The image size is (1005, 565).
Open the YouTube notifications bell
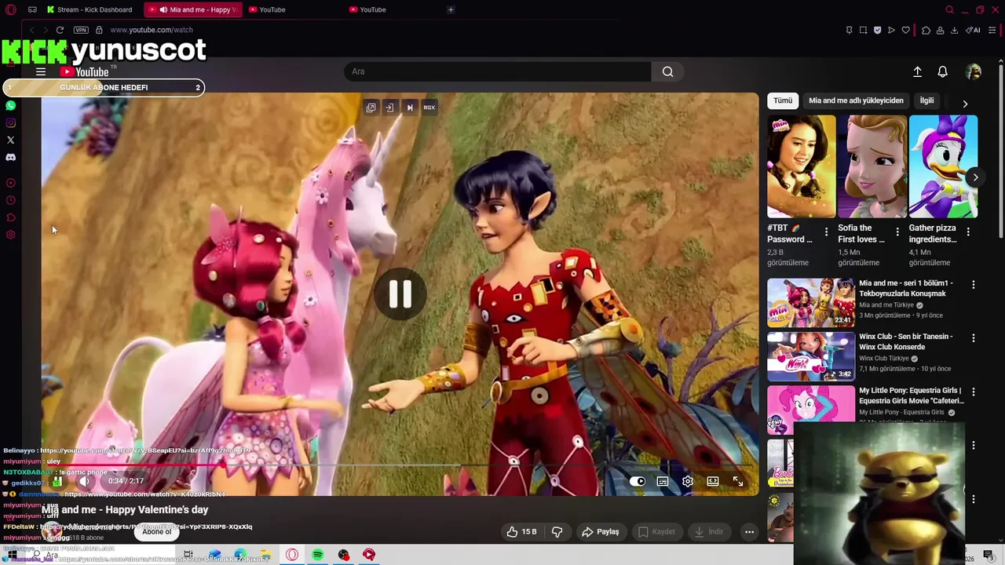943,71
